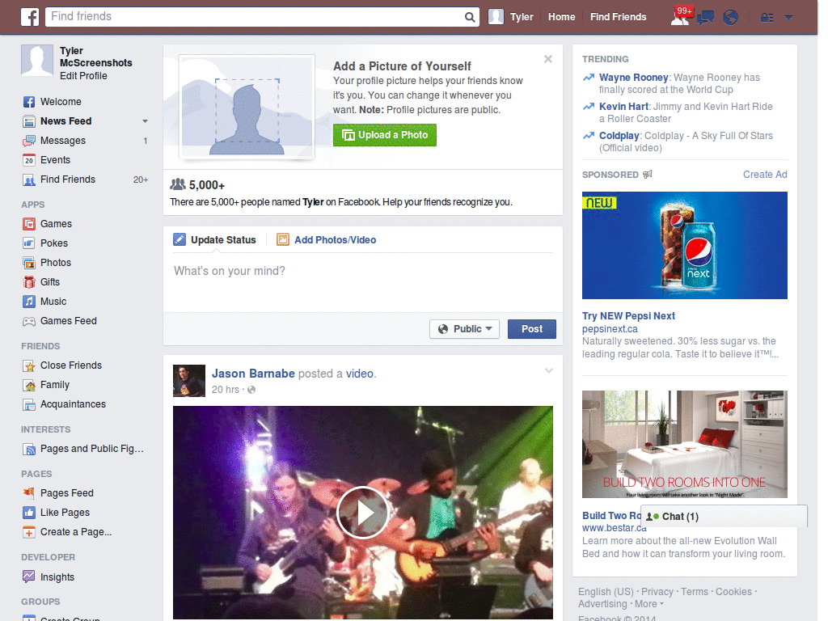828x621 pixels.
Task: Click the Pepsi Next ad image
Action: point(684,246)
